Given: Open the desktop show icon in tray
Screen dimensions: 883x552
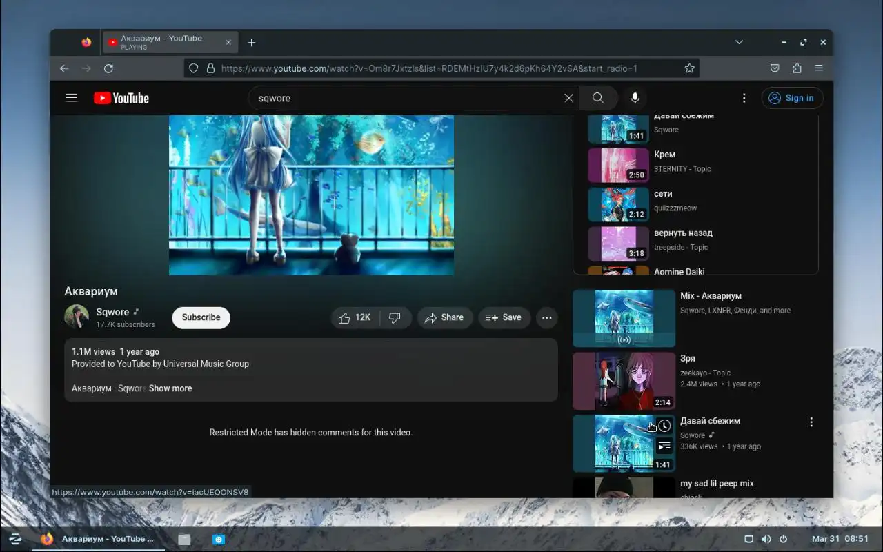Looking at the screenshot, I should [x=748, y=539].
